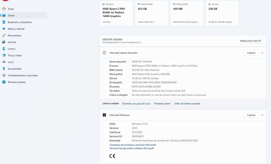Open the Confidențialitate shield icon

click(4, 76)
